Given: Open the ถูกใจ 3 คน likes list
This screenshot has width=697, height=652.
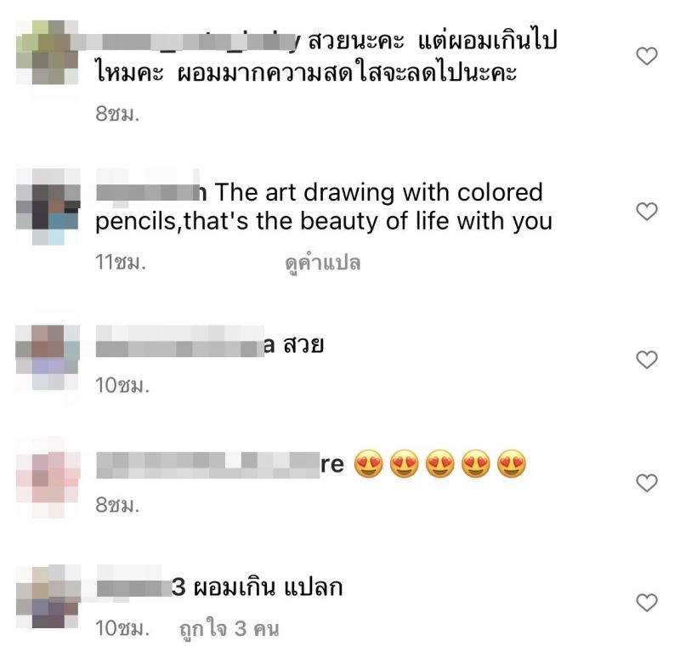Looking at the screenshot, I should [x=229, y=628].
